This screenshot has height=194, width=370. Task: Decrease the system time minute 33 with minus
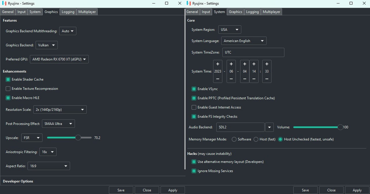(x=267, y=79)
